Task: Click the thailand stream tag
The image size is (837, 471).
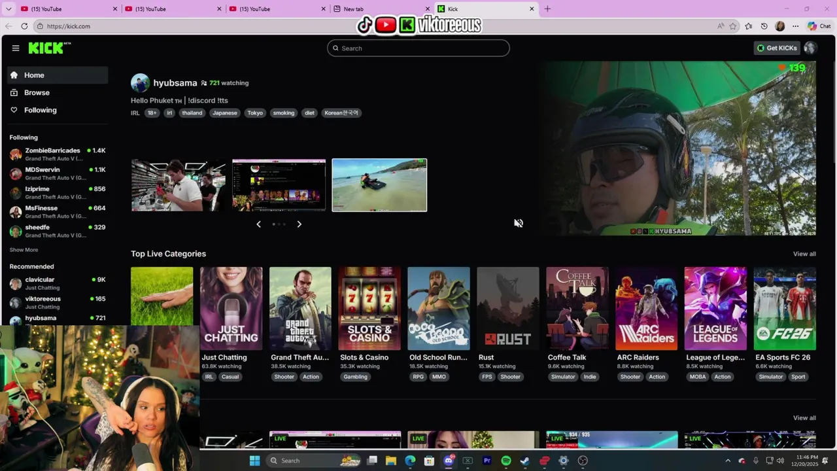Action: point(192,113)
